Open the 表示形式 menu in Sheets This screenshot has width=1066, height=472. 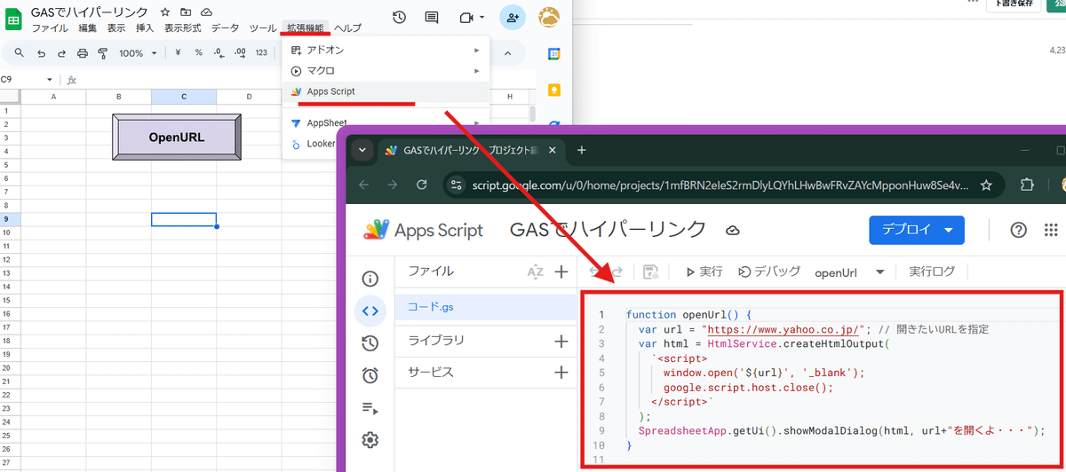(183, 28)
